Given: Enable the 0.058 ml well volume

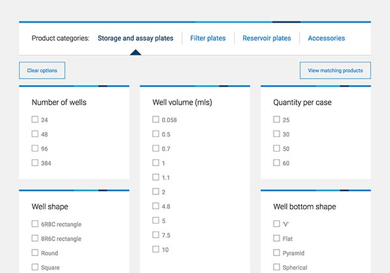Looking at the screenshot, I should [156, 120].
